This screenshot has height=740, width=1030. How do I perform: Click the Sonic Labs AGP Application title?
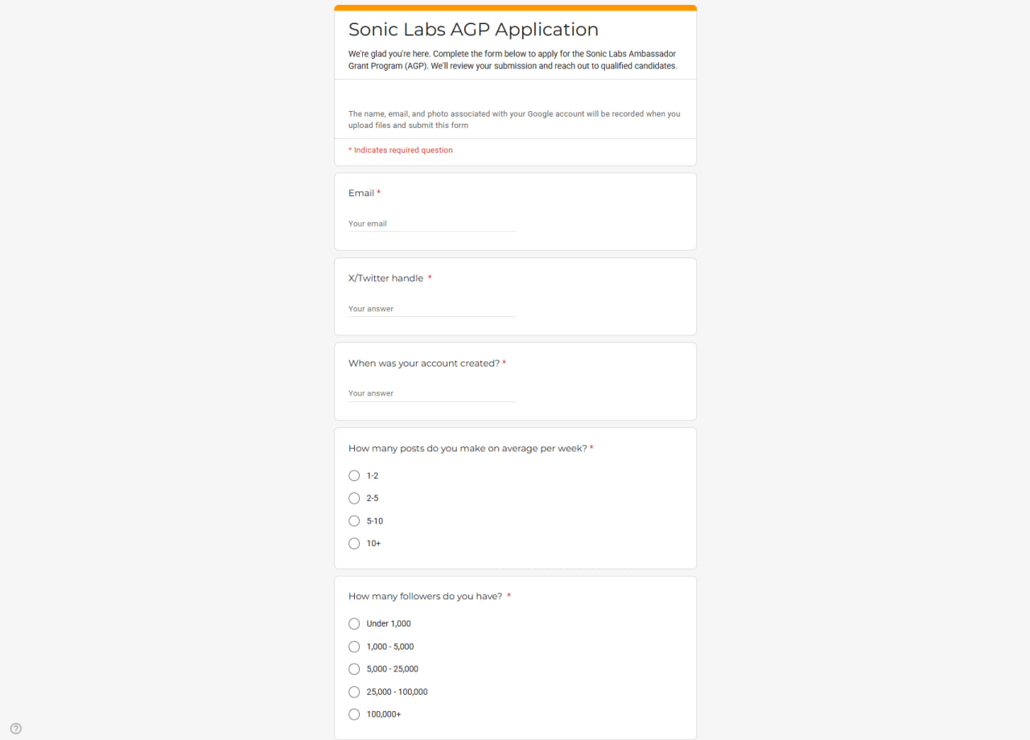click(473, 30)
